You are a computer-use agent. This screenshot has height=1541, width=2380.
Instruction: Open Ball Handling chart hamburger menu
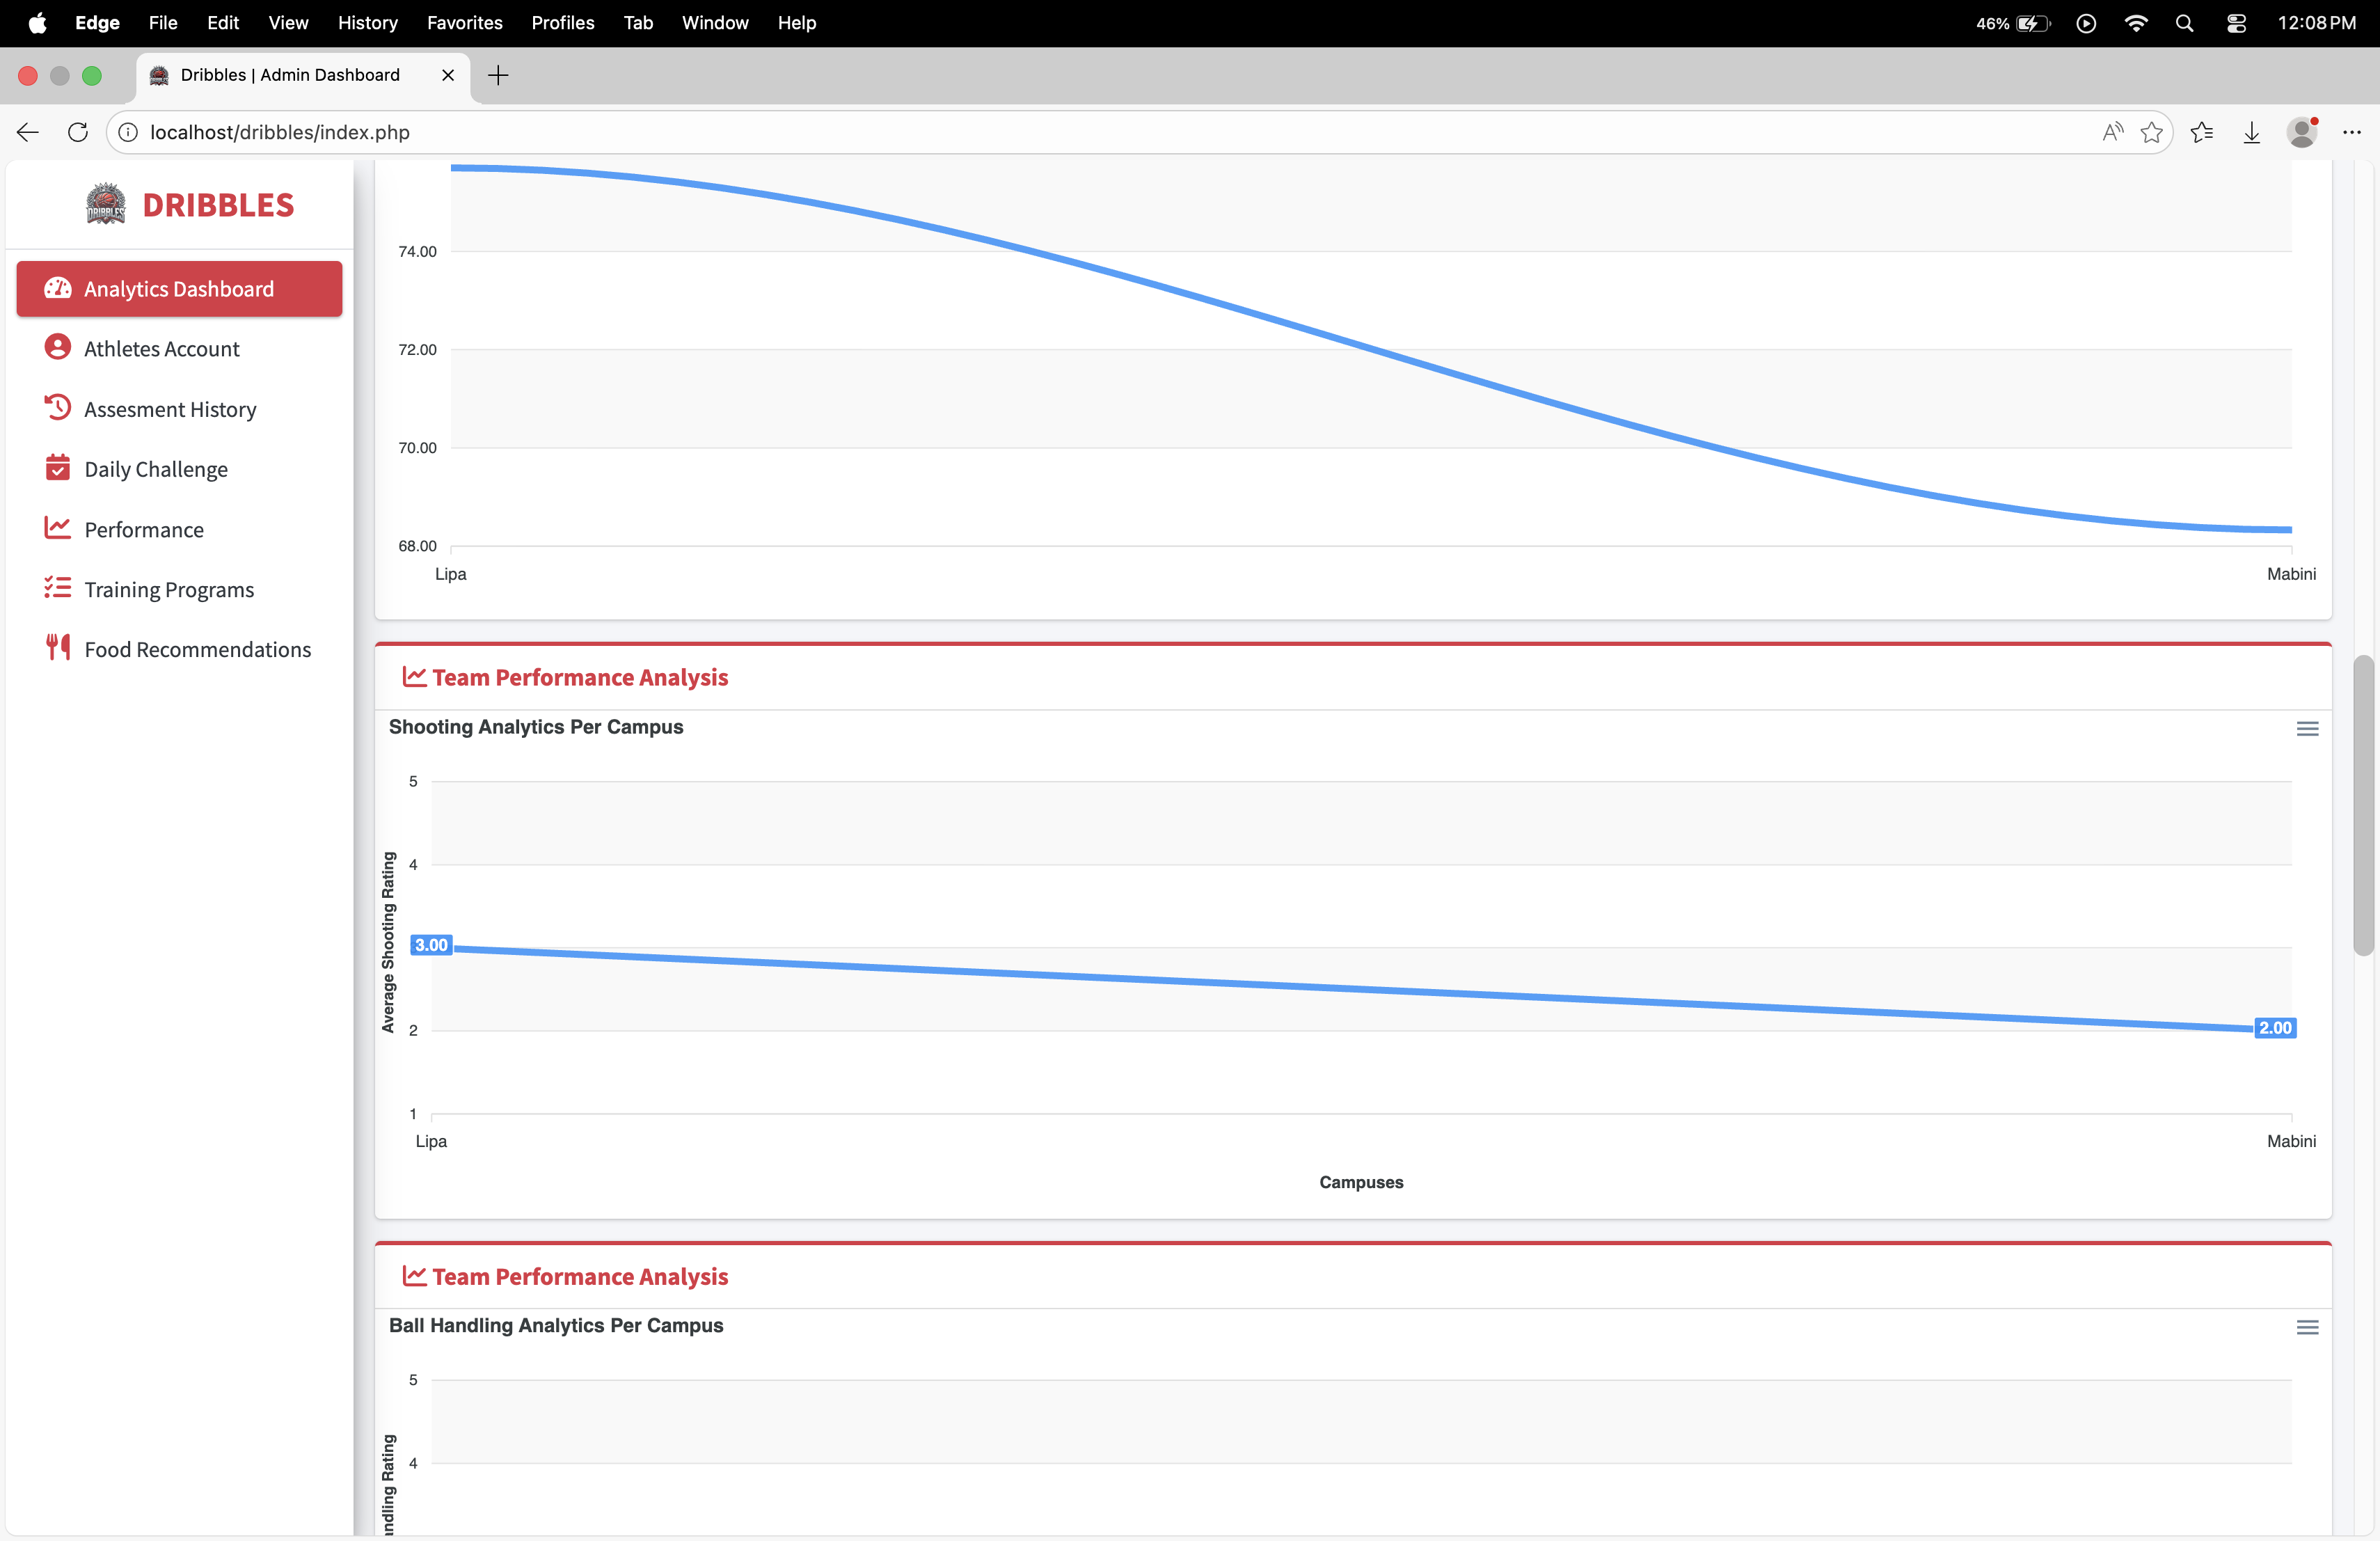click(2307, 1327)
